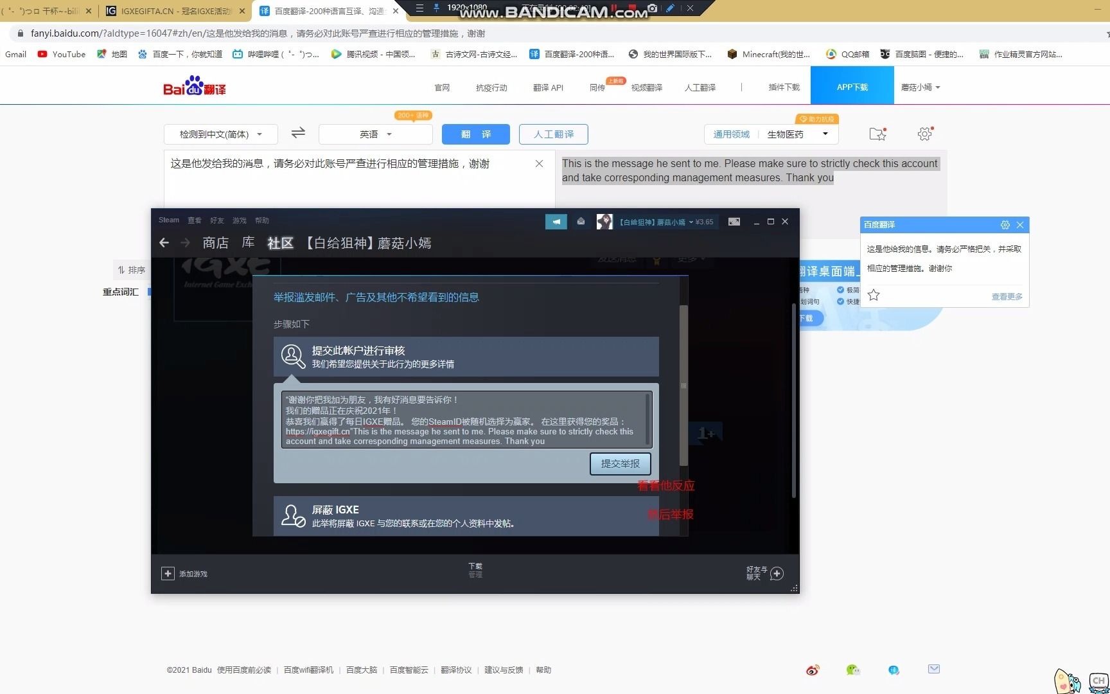
Task: Switch to IGXEGIFTA.CN browser tab
Action: click(x=175, y=11)
